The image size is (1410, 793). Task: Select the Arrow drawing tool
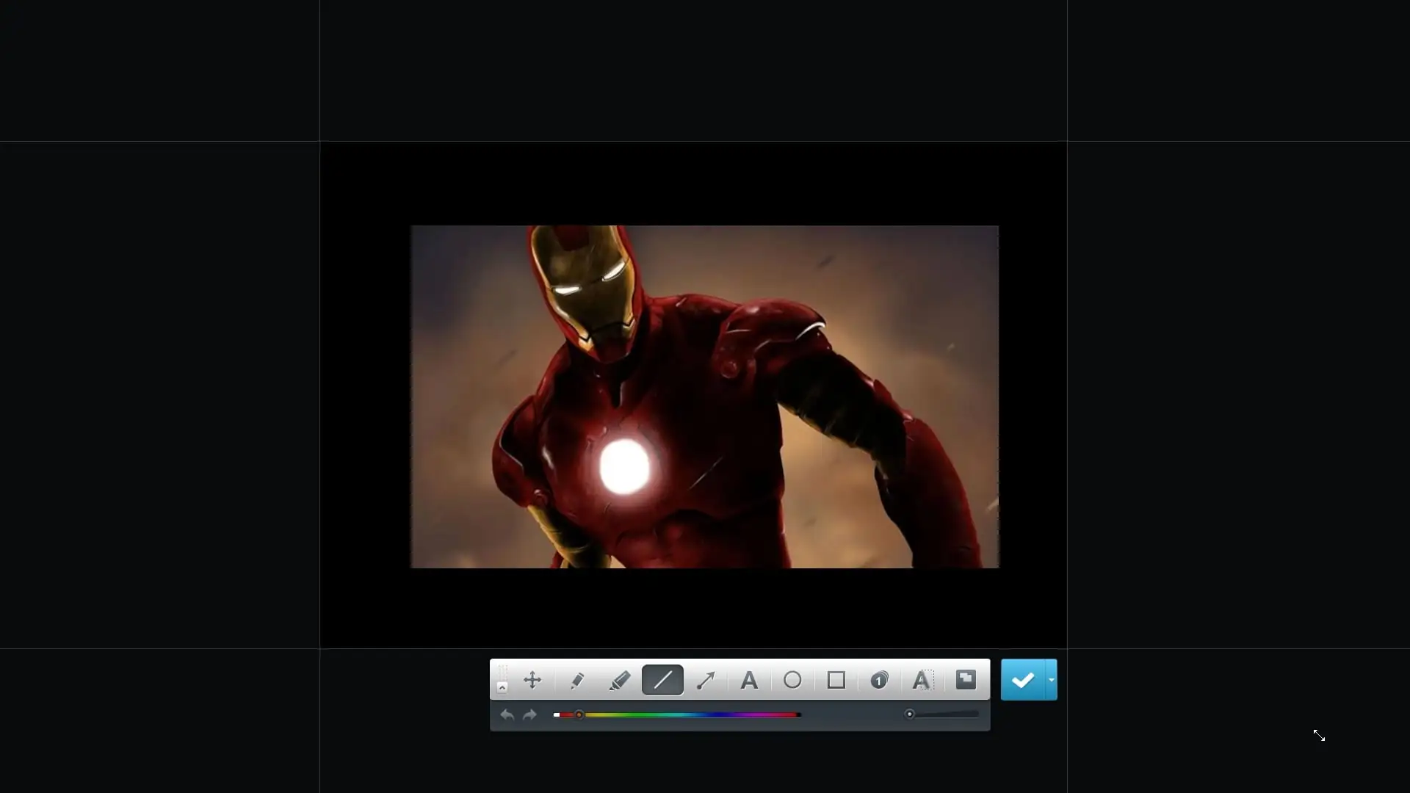[706, 680]
